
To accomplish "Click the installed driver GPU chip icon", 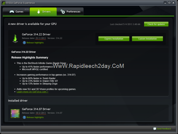I will pos(15,113).
